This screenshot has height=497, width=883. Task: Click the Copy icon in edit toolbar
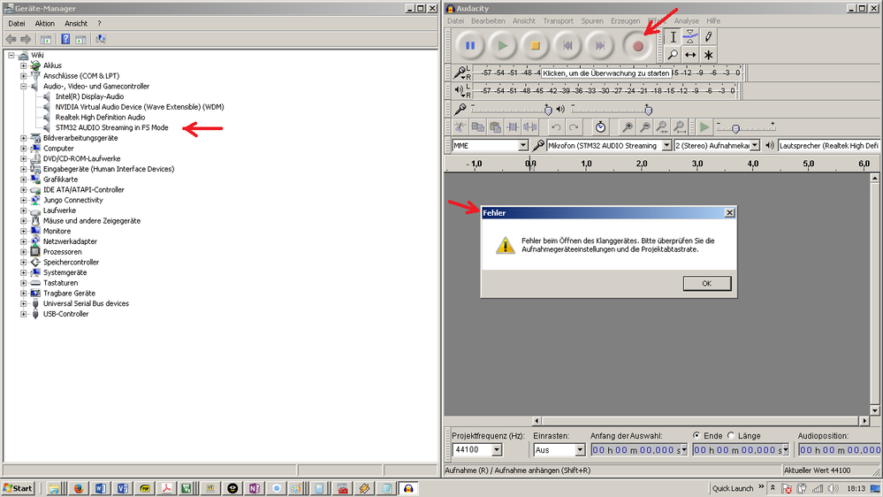[x=477, y=127]
